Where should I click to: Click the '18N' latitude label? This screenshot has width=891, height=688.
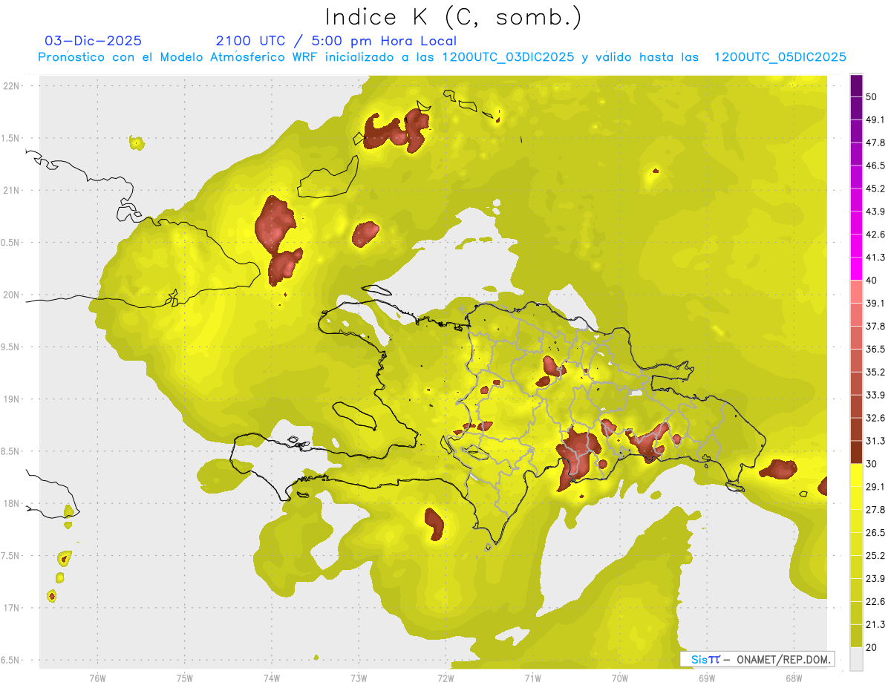coord(11,503)
